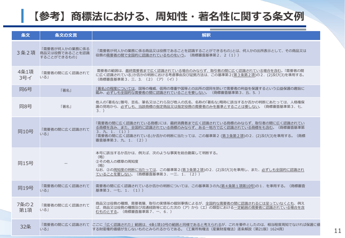Click the 同8号 row cell
The width and height of the screenshot is (345, 238).
(x=26, y=107)
